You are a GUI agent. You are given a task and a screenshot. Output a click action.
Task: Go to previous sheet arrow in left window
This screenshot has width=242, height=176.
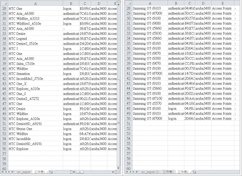(x=6, y=172)
